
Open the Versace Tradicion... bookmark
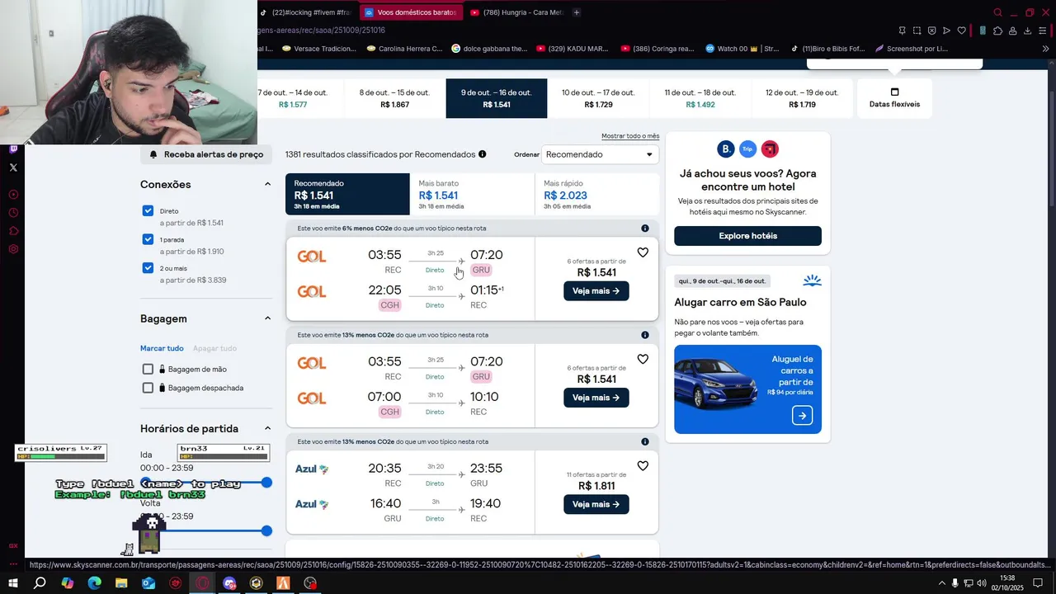point(319,49)
